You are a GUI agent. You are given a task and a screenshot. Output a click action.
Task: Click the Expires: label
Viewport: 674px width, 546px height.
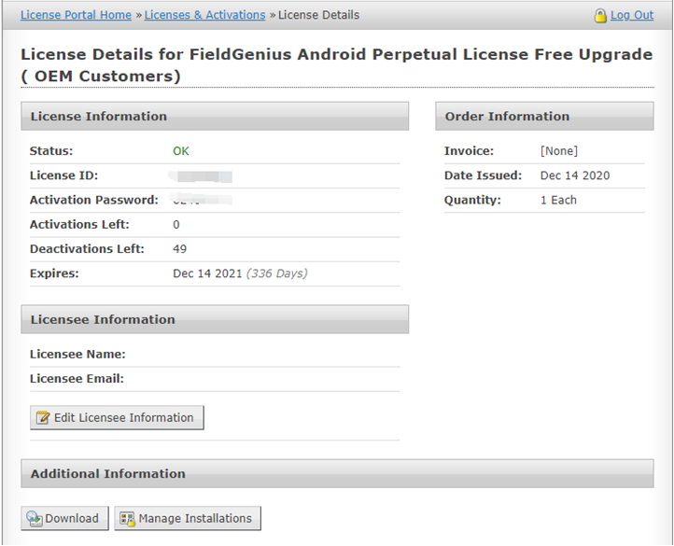click(54, 273)
